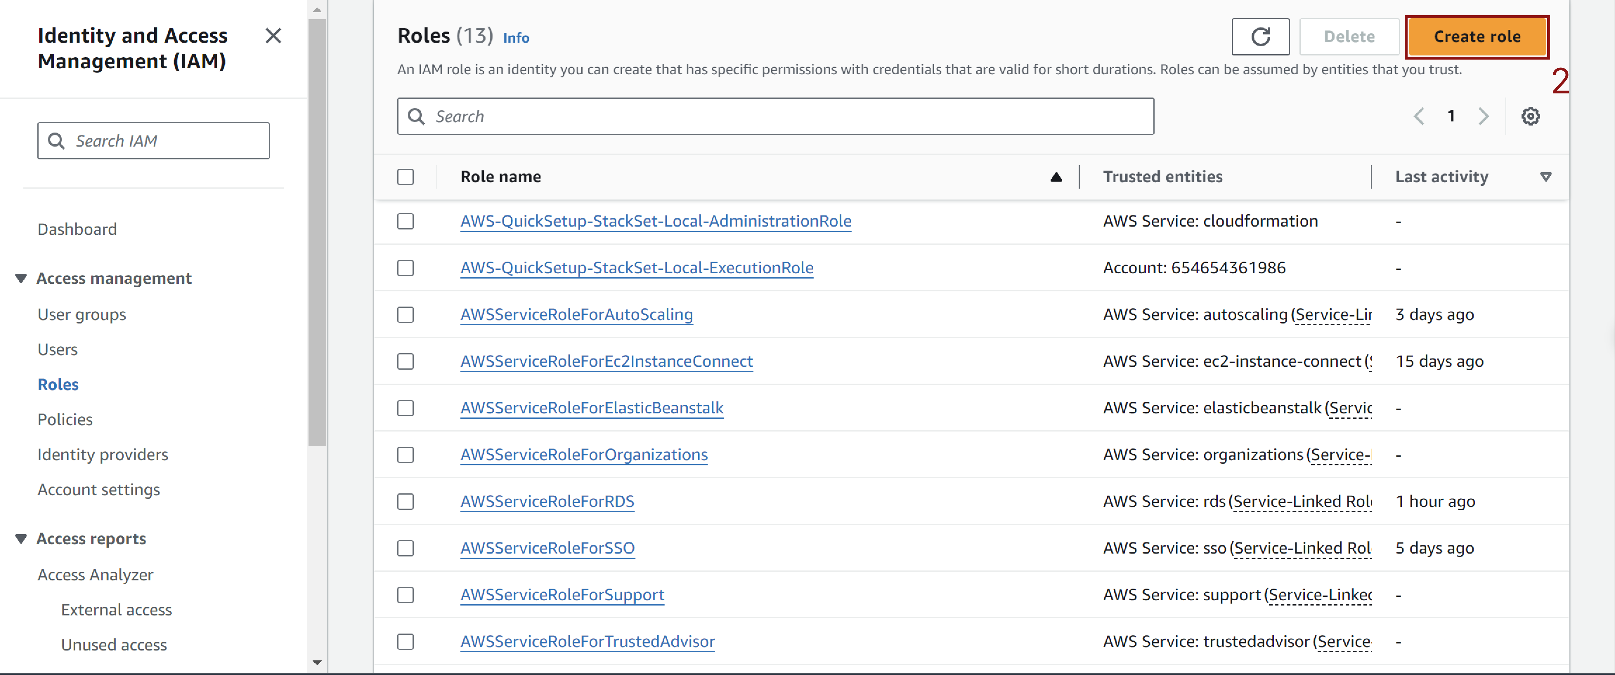Click "AWS Service: cloudformation" cell
Viewport: 1615px width, 675px height.
pyautogui.click(x=1210, y=221)
